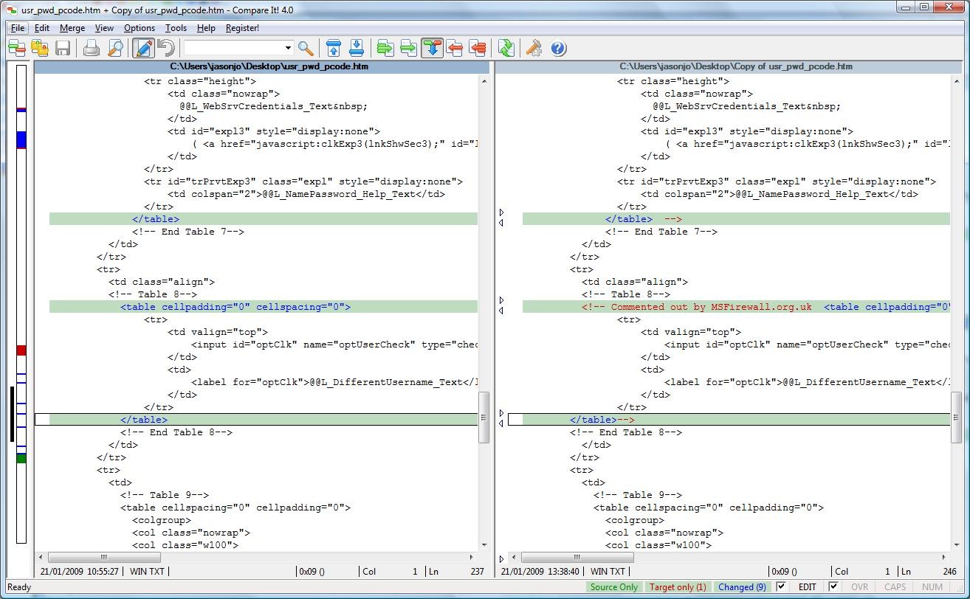Click the undo arrow icon
This screenshot has height=599, width=970.
tap(166, 49)
